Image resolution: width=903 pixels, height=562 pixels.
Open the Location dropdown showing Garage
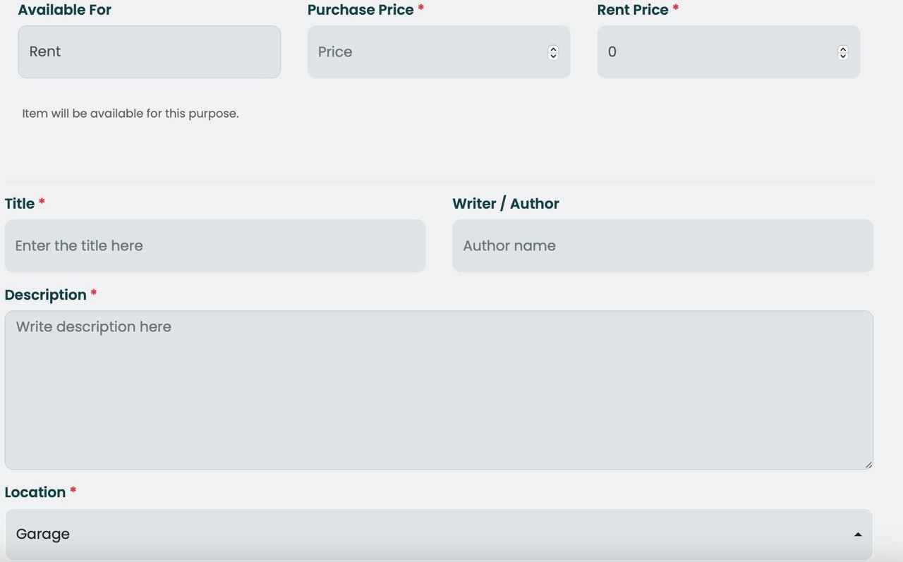[x=423, y=534]
